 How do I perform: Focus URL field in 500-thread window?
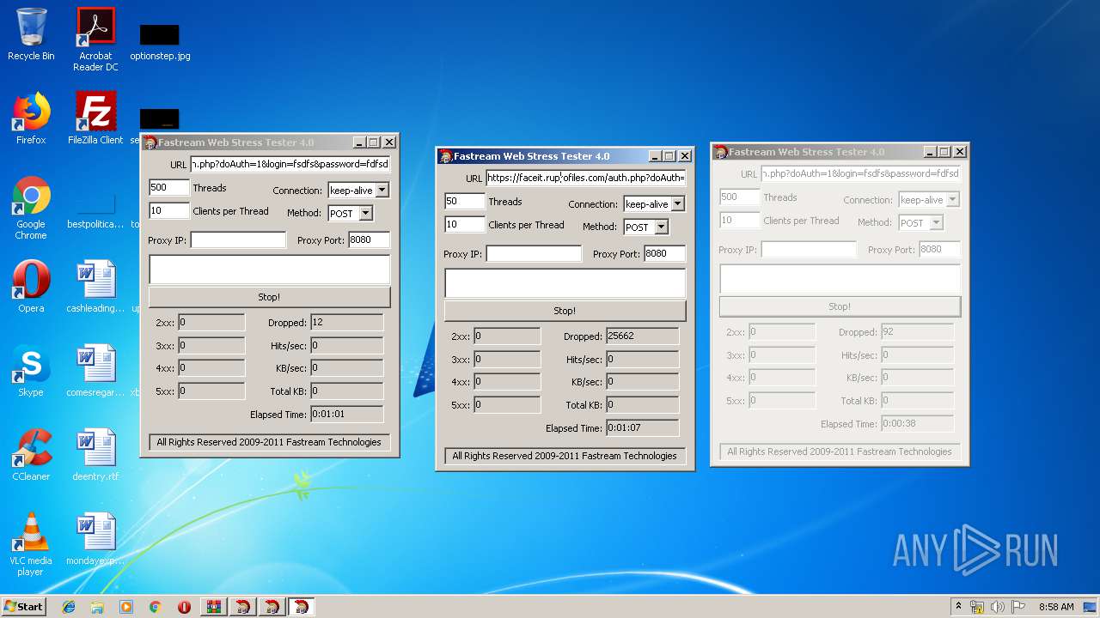click(290, 164)
